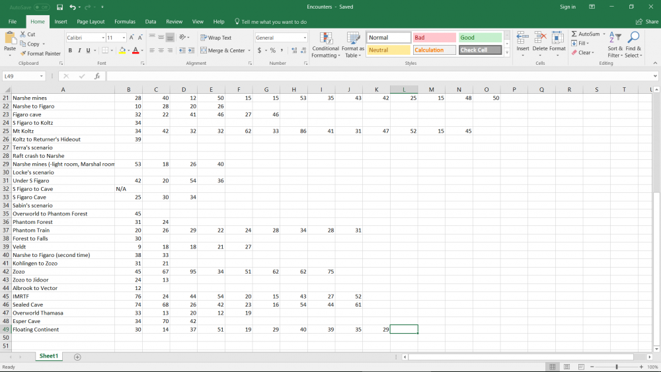Open Conditional Formatting menu

325,45
